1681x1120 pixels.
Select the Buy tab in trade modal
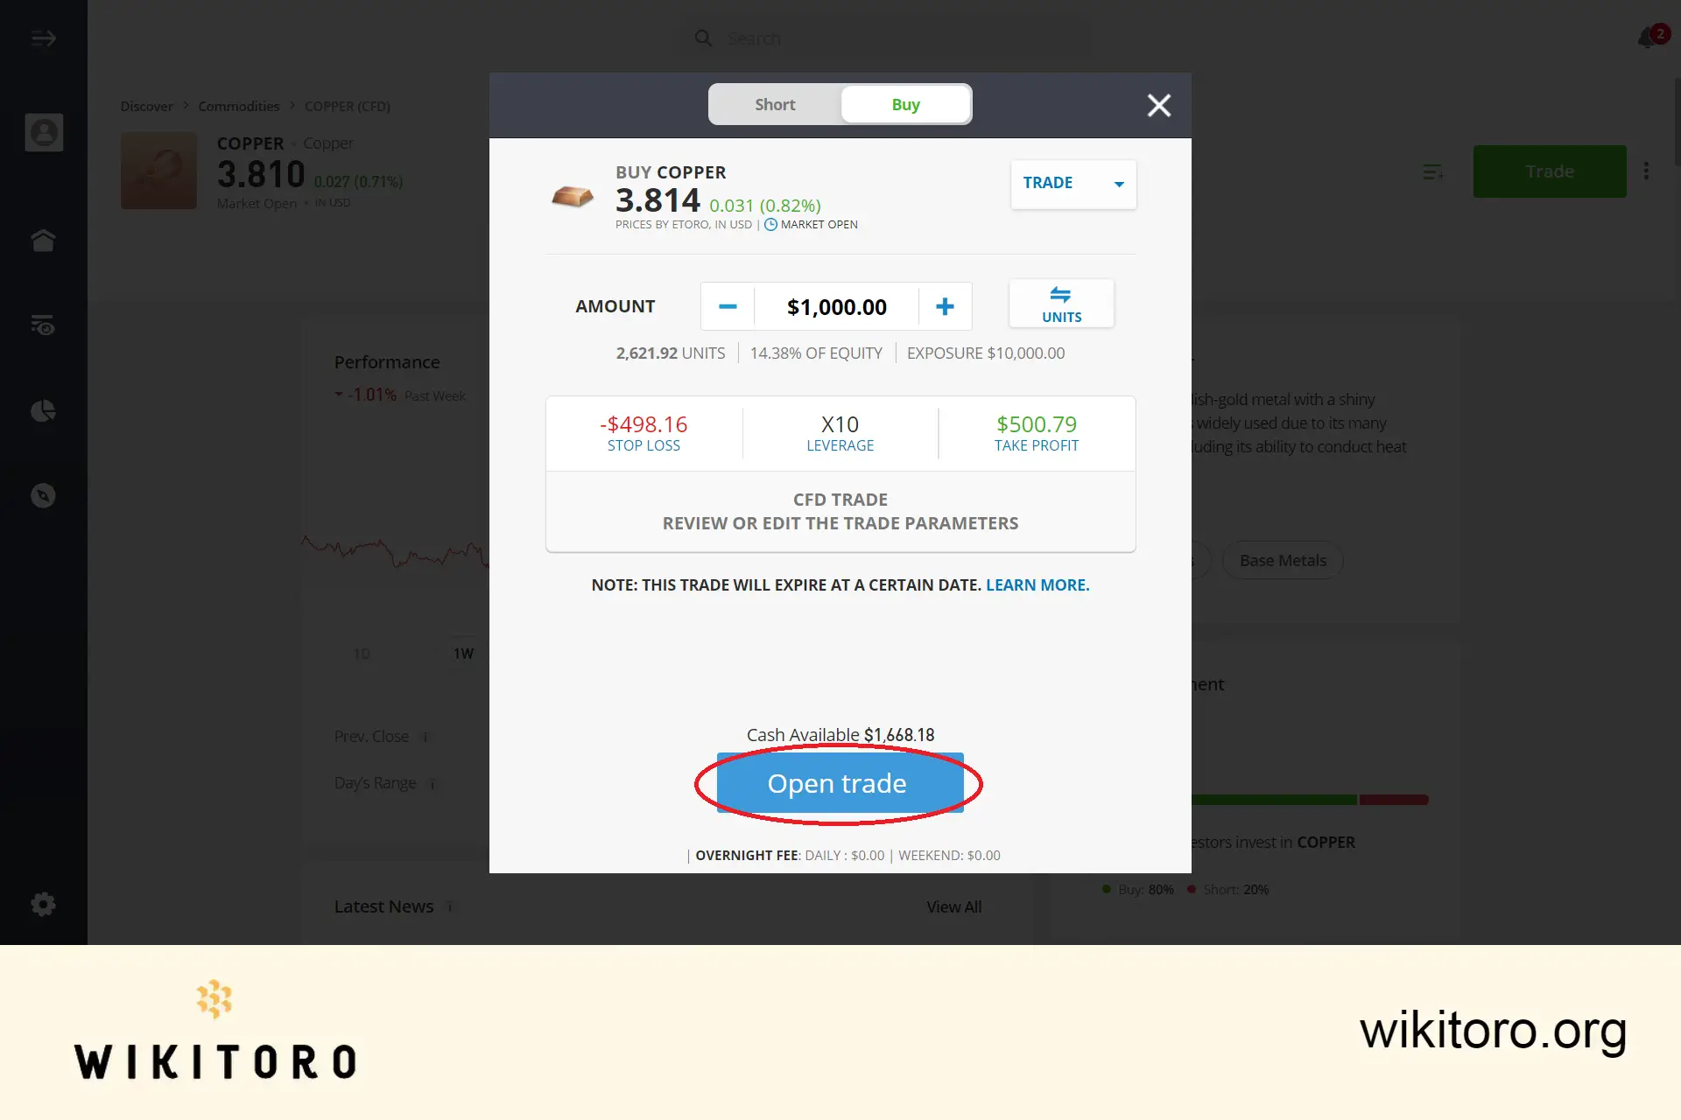904,104
